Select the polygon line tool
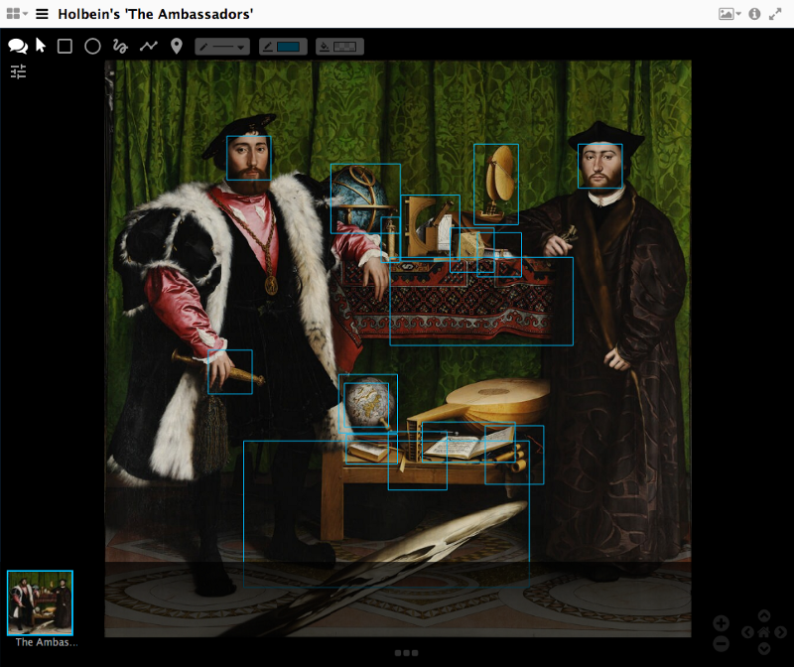The height and width of the screenshot is (667, 794). point(149,46)
